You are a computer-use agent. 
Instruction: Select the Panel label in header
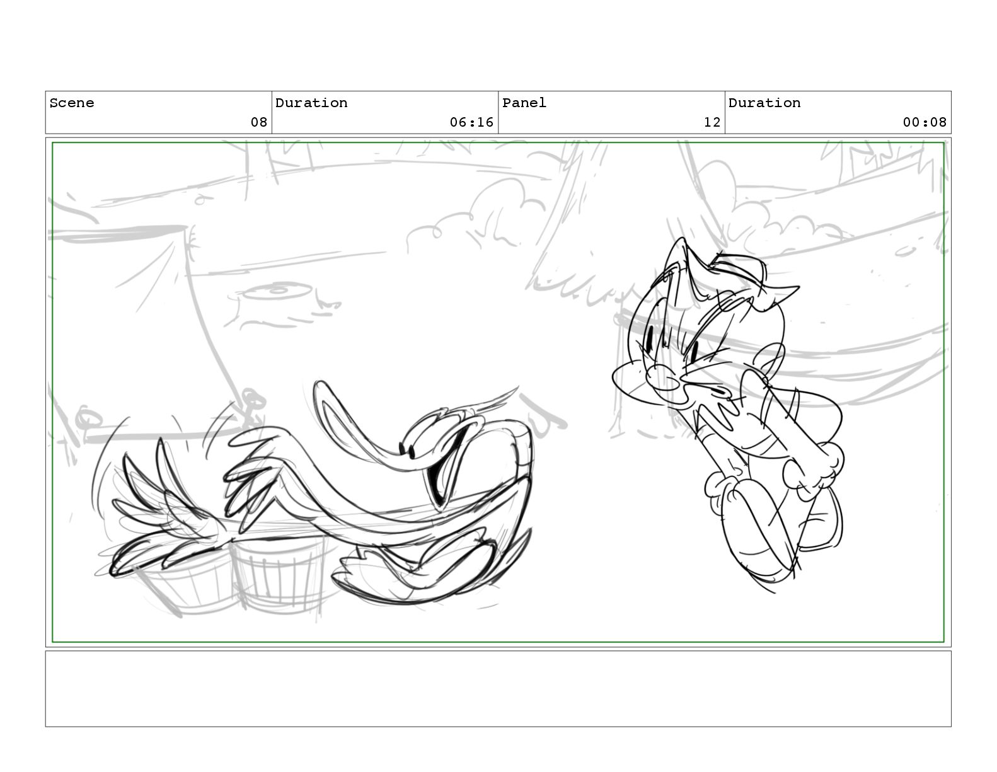pos(524,103)
